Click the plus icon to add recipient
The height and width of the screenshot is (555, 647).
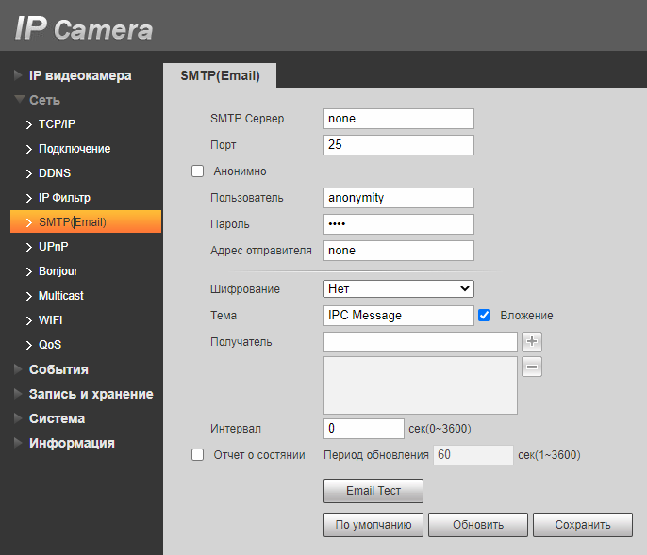pyautogui.click(x=532, y=342)
